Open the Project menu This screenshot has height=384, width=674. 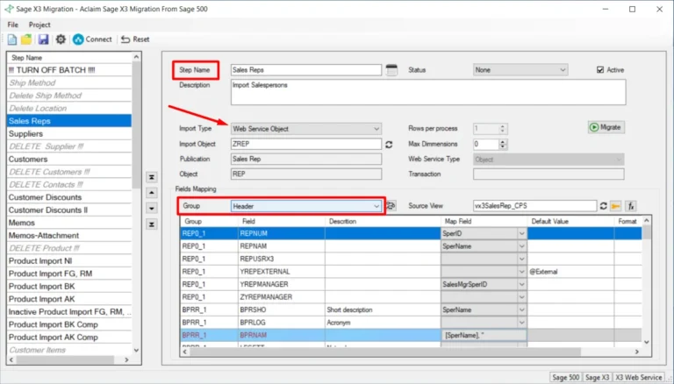tap(39, 25)
